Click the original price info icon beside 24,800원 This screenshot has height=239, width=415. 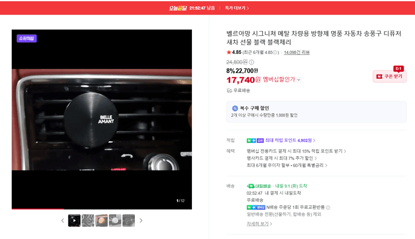(x=252, y=62)
